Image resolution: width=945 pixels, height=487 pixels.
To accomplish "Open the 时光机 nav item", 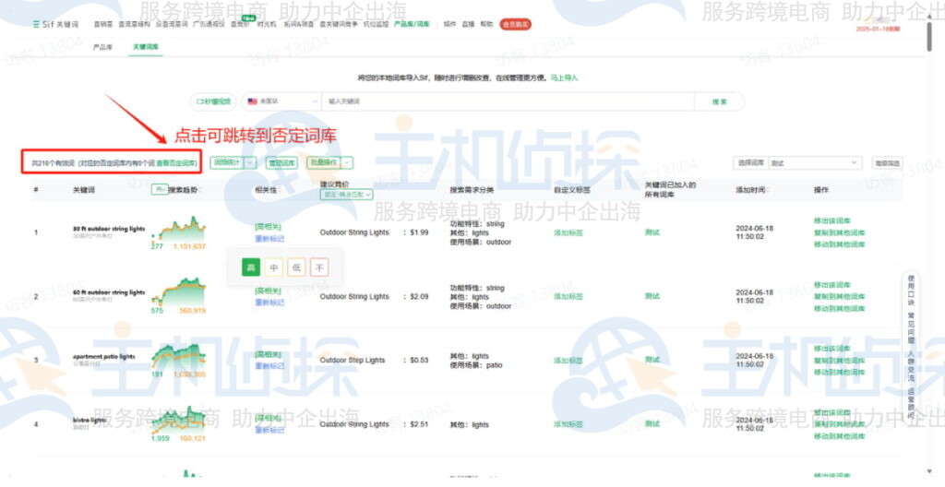I will coord(267,25).
